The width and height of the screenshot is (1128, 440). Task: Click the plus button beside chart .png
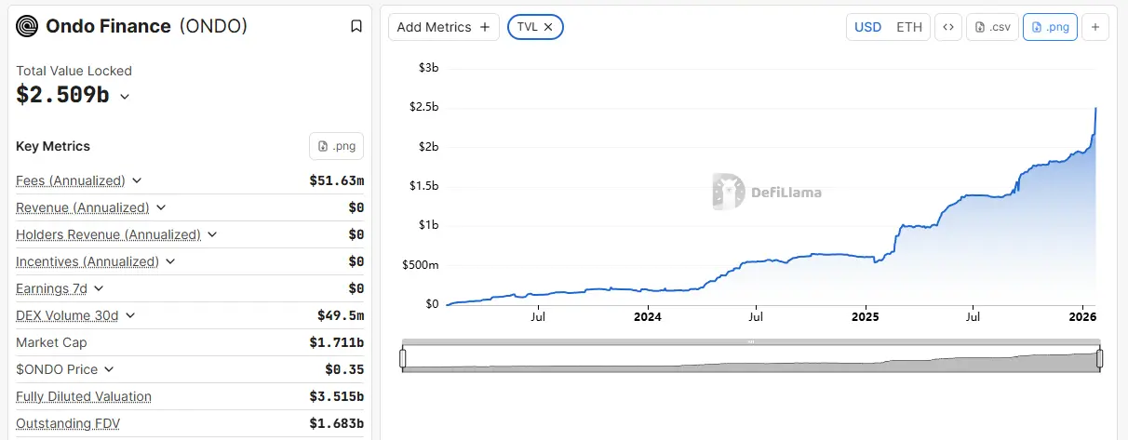(x=1094, y=27)
